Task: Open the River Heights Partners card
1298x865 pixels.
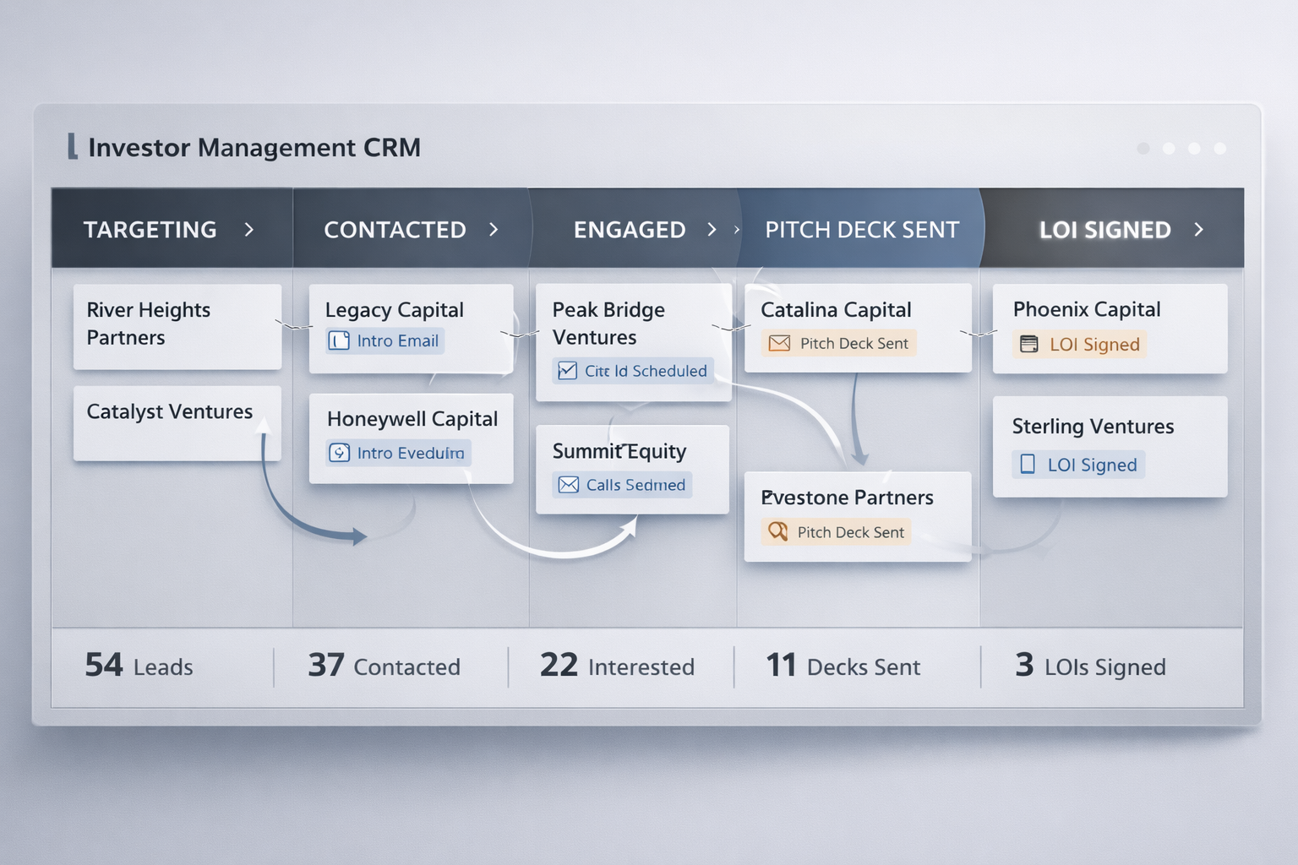Action: tap(177, 326)
